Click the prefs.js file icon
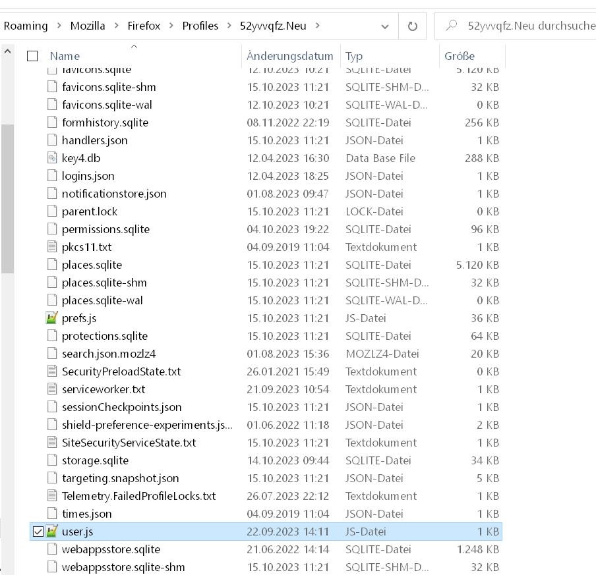 pos(53,318)
